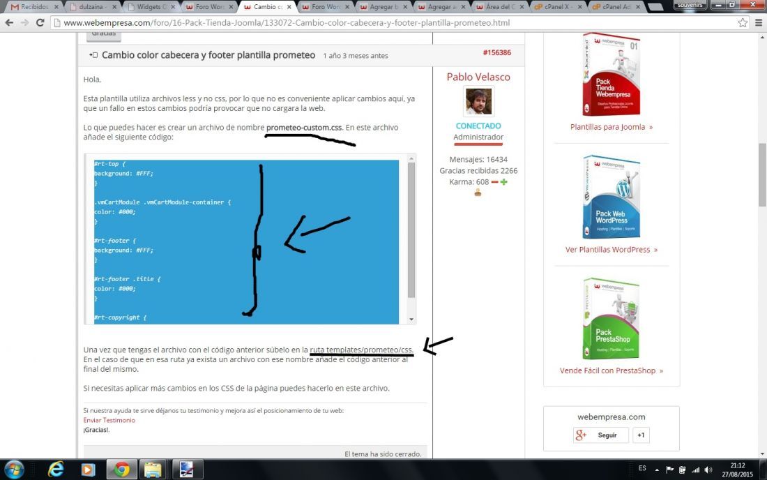Image resolution: width=767 pixels, height=480 pixels.
Task: Open the Windows Start button
Action: point(13,470)
